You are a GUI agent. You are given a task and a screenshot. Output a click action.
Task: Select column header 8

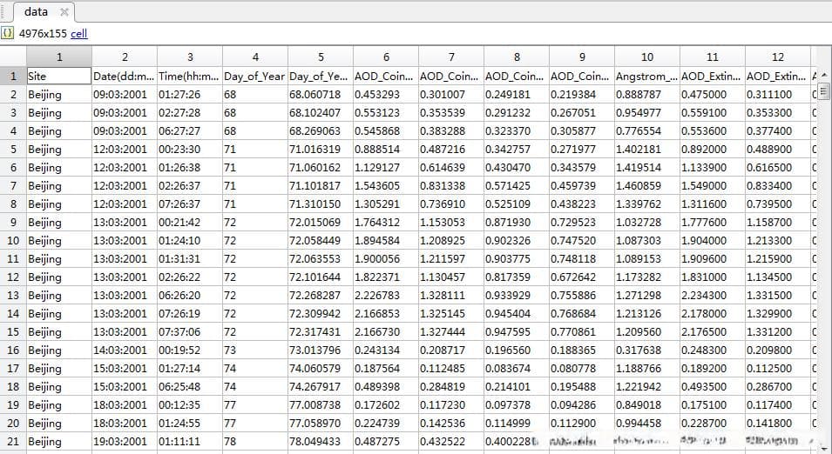tap(517, 57)
